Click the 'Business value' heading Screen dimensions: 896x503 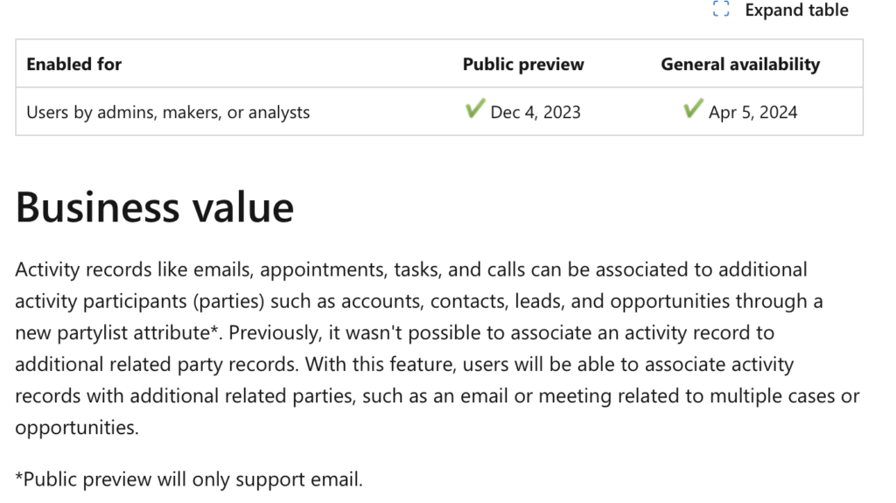(154, 207)
